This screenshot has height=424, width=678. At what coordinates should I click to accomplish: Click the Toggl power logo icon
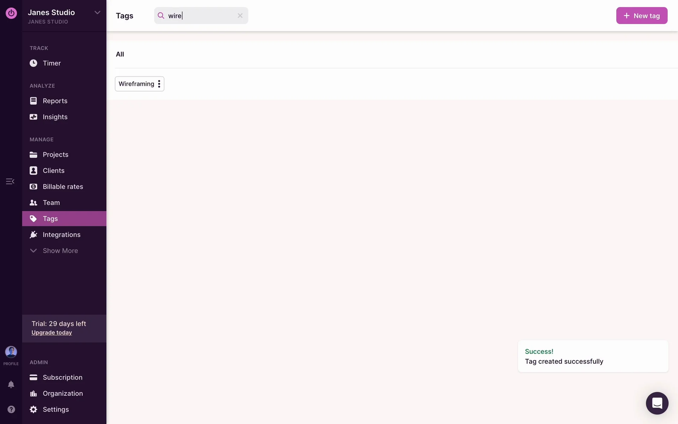coord(11,13)
